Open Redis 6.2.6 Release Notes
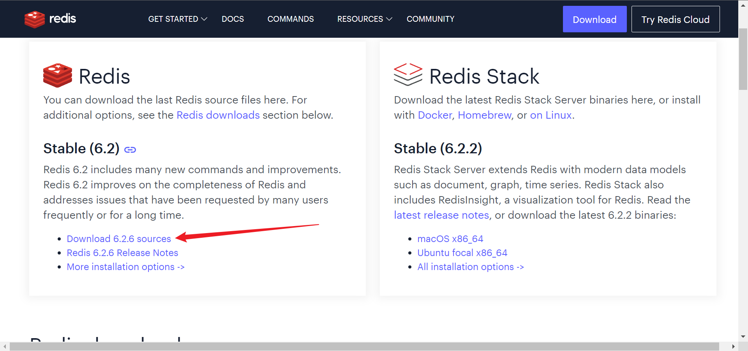 (x=122, y=253)
